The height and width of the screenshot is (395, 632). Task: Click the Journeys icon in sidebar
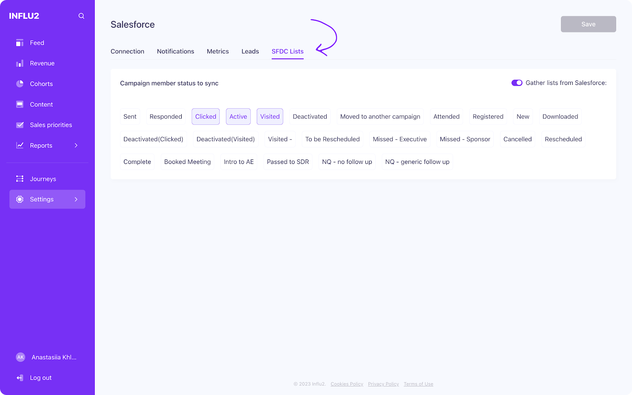(20, 179)
